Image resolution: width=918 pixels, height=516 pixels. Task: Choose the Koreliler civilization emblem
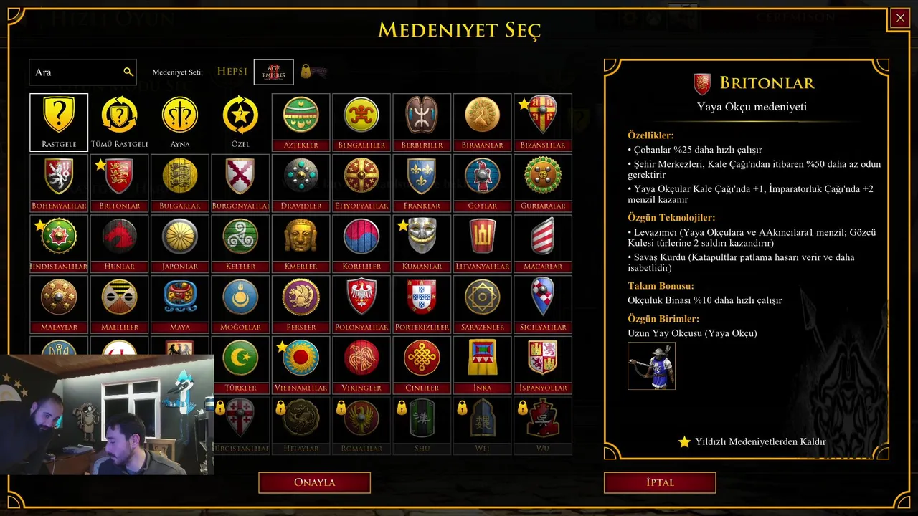(361, 244)
